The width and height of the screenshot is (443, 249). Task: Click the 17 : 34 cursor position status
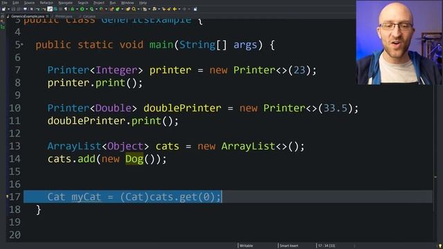pyautogui.click(x=327, y=246)
